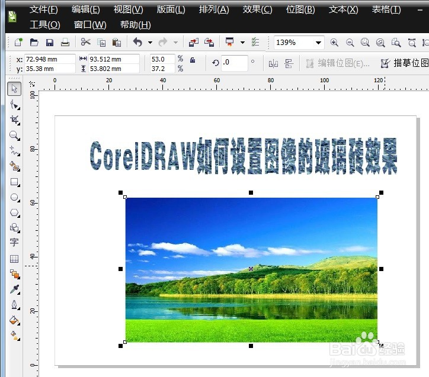Click the x position field 72.948 mm

pyautogui.click(x=50, y=59)
